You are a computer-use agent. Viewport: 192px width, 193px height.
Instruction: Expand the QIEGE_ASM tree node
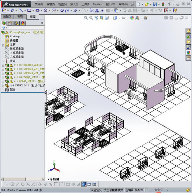coord(3,82)
